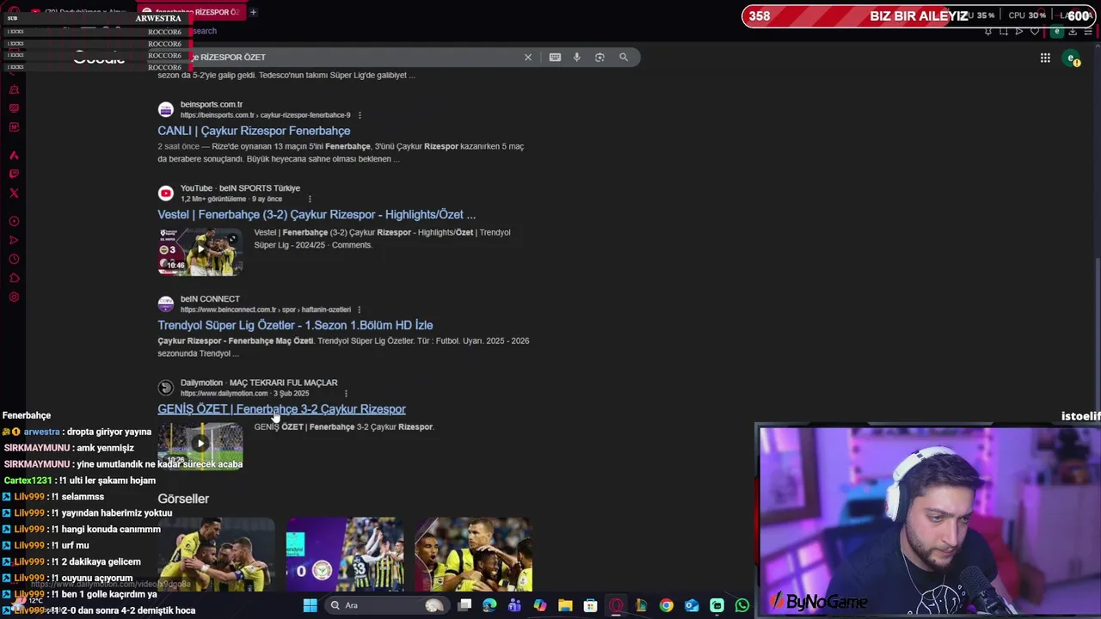Open the more options dots for the Dailymotion result
Screen dimensions: 1101x619
[346, 394]
